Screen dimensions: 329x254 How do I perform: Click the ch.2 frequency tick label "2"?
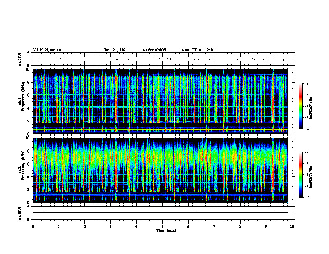(29, 190)
